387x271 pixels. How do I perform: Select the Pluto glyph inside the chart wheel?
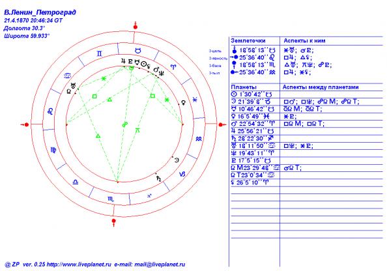(x=130, y=61)
